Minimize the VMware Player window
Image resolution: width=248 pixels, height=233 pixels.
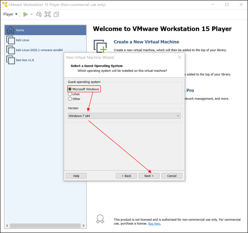point(213,4)
